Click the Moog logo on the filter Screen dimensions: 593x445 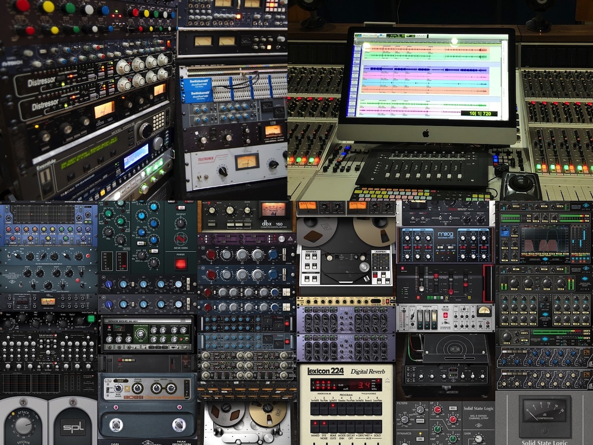445,234
